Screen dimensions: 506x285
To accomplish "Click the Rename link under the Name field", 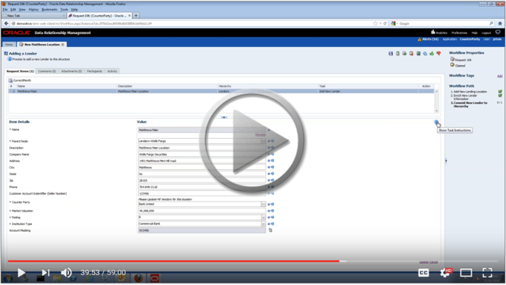I will pos(261,135).
